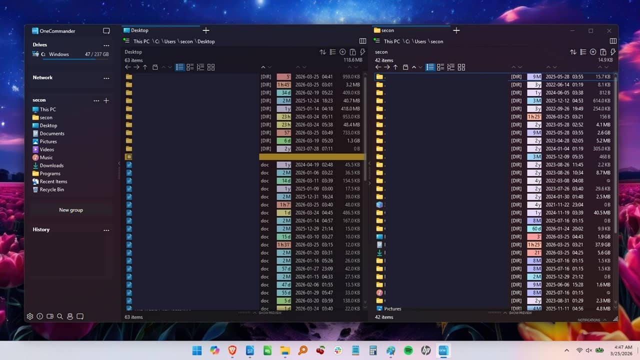This screenshot has width=640, height=360.
Task: Open a new tab next to the Desktop tab
Action: (206, 30)
